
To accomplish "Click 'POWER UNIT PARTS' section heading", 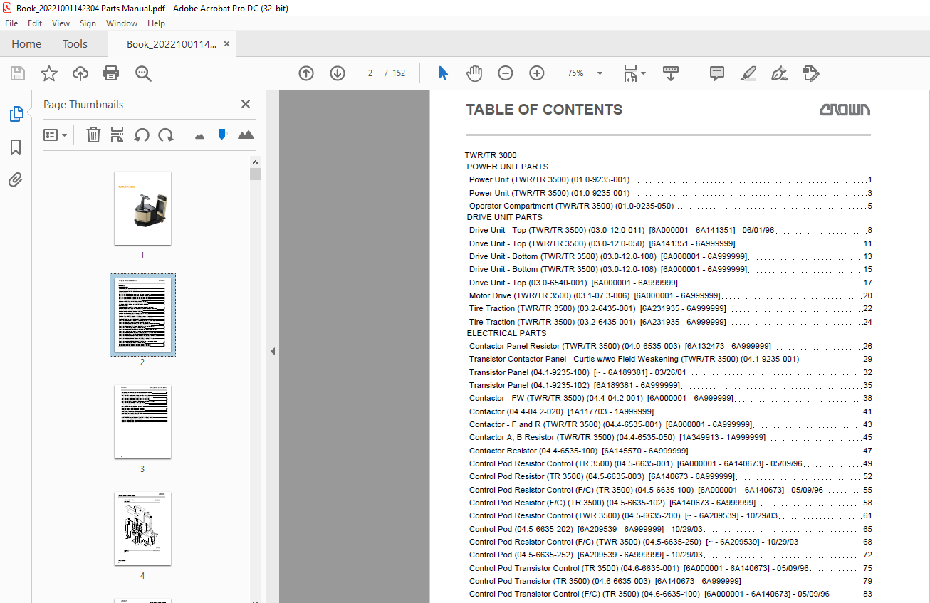I will click(507, 167).
